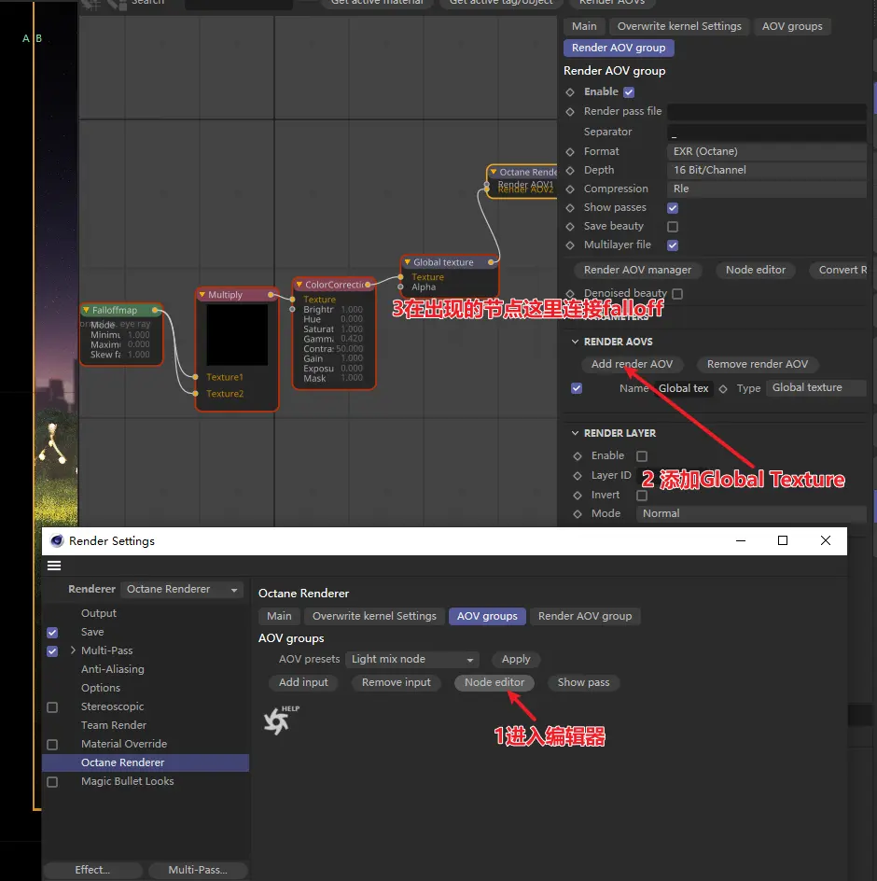The height and width of the screenshot is (881, 877).
Task: Click the keyframe diamond beside Render Layer Mode
Action: click(x=577, y=514)
